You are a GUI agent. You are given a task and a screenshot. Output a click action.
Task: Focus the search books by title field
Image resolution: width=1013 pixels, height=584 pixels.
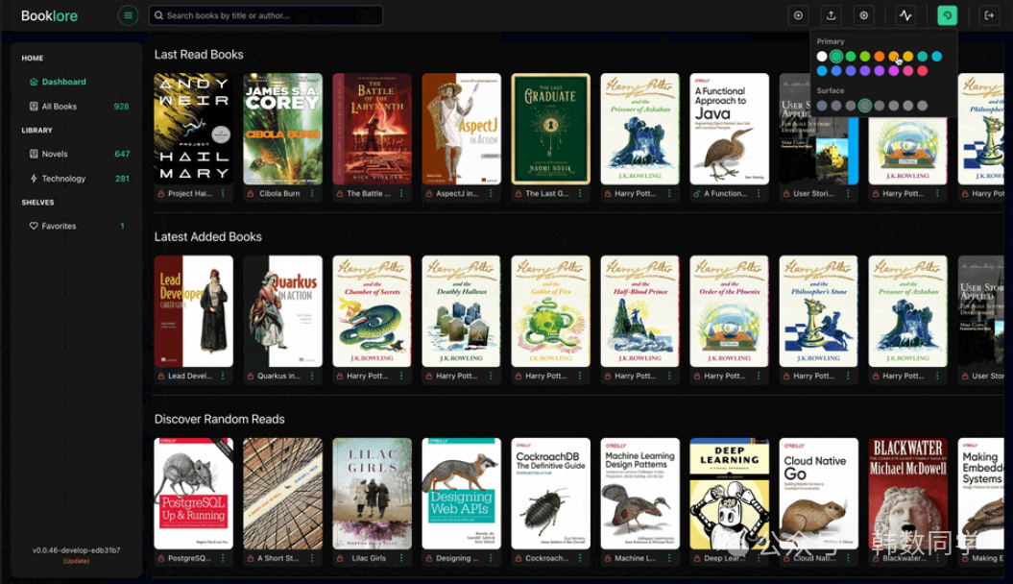(x=266, y=15)
